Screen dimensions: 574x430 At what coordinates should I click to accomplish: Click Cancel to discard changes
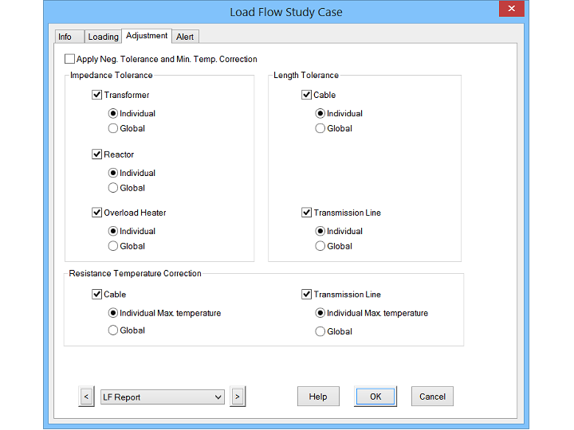[x=432, y=397]
